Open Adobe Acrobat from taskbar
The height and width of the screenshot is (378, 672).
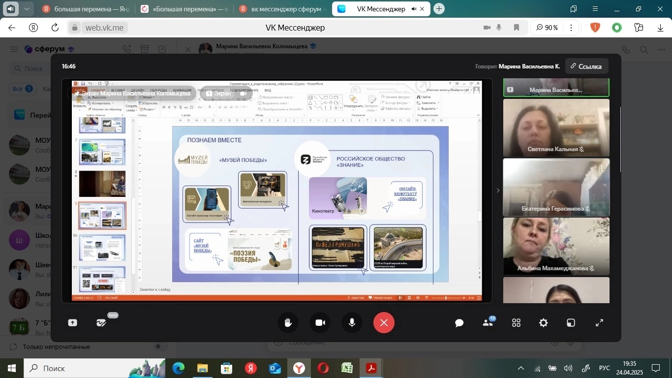(x=371, y=368)
